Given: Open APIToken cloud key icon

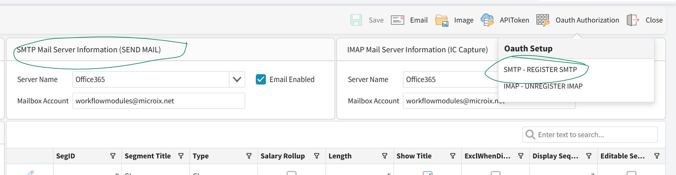Looking at the screenshot, I should tap(487, 20).
